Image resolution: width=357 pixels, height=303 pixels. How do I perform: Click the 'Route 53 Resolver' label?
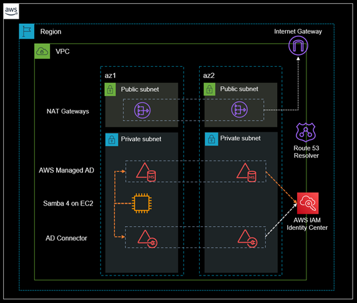tap(306, 152)
